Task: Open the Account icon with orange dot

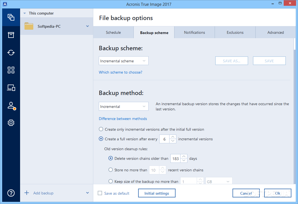Action: (x=11, y=106)
